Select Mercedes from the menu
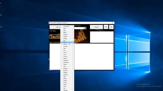Screen dimensions: 163x91 [67, 60]
